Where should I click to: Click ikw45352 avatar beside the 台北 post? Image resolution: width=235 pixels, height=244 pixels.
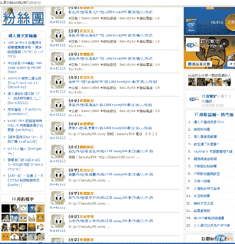click(x=58, y=152)
